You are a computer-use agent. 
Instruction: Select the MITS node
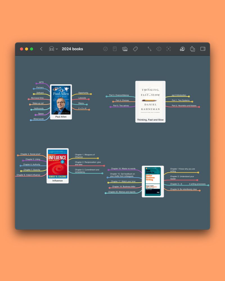tap(41, 82)
